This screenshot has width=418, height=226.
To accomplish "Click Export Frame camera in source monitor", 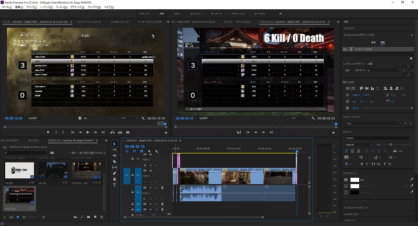I will pos(127,132).
